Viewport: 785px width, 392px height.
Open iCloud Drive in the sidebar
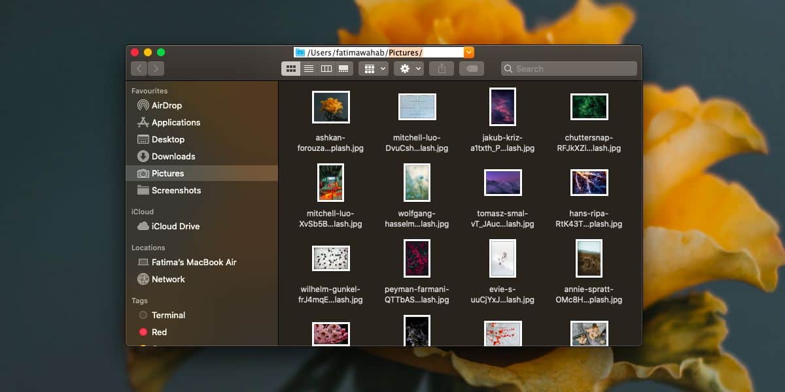(174, 226)
